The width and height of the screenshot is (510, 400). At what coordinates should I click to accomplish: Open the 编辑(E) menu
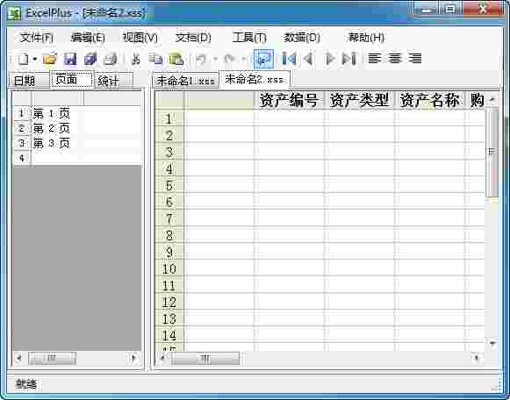[88, 38]
